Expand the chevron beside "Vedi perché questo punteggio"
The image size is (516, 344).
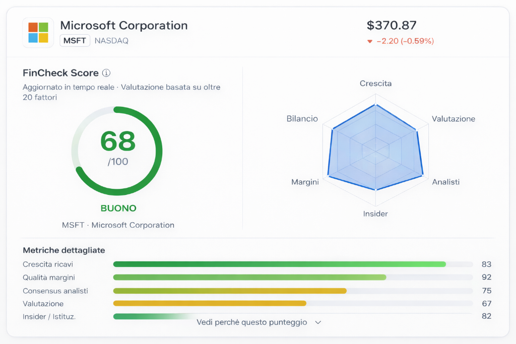pyautogui.click(x=318, y=322)
